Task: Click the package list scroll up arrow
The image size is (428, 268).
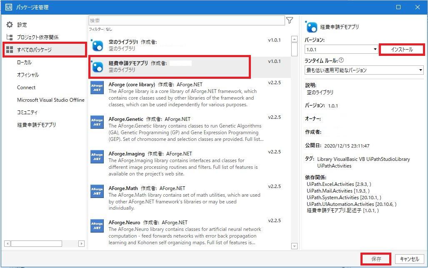Action: click(294, 39)
